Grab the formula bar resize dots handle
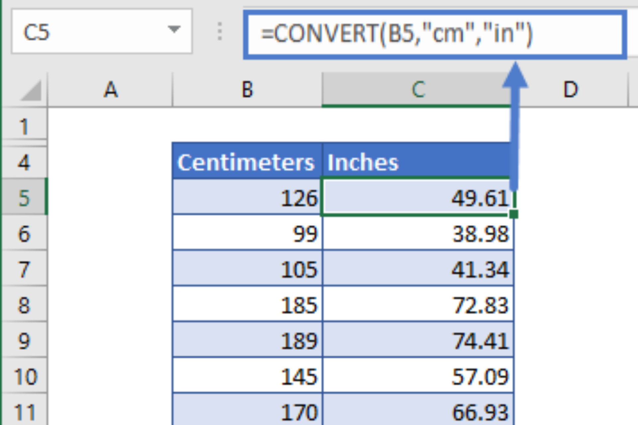The width and height of the screenshot is (638, 425). [x=220, y=32]
